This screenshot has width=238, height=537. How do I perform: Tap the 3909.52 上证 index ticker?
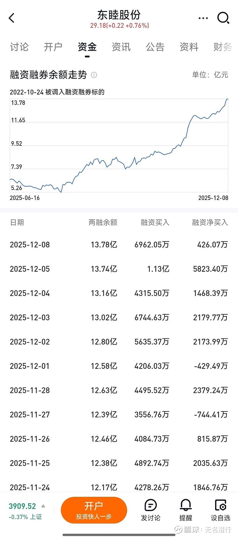click(x=23, y=506)
